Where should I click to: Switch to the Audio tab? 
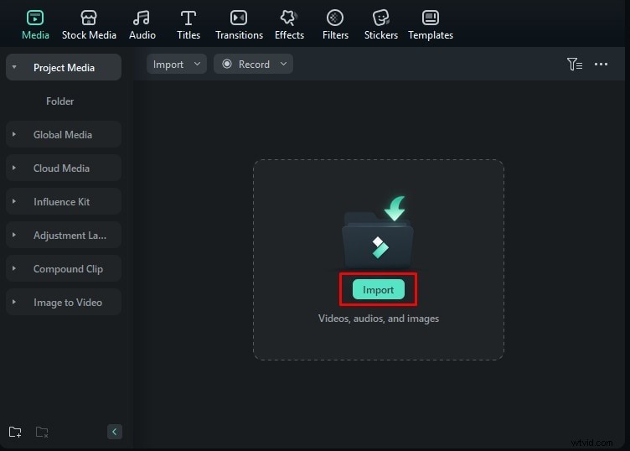[x=142, y=25]
